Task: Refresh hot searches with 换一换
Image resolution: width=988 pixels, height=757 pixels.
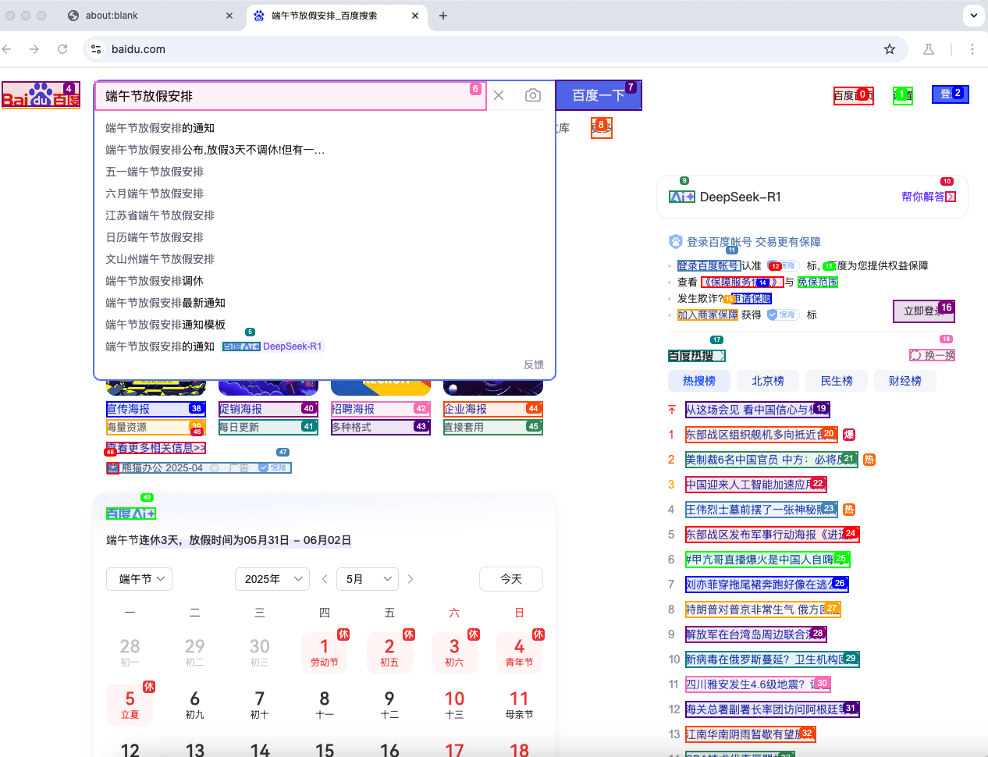Action: coord(933,355)
